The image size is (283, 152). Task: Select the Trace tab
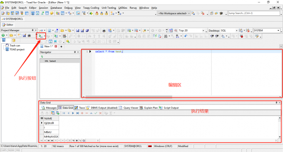click(x=79, y=108)
